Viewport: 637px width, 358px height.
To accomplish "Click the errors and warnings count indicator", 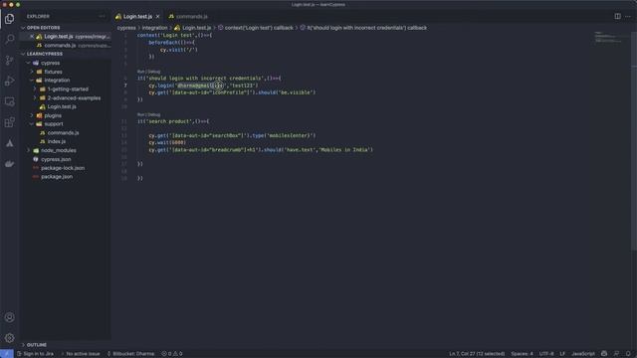I will (172, 354).
